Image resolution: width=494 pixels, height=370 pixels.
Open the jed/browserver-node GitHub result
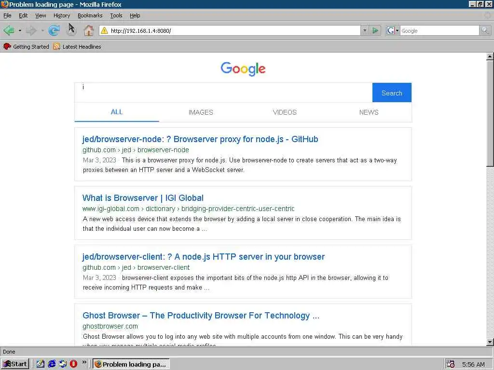tap(200, 139)
